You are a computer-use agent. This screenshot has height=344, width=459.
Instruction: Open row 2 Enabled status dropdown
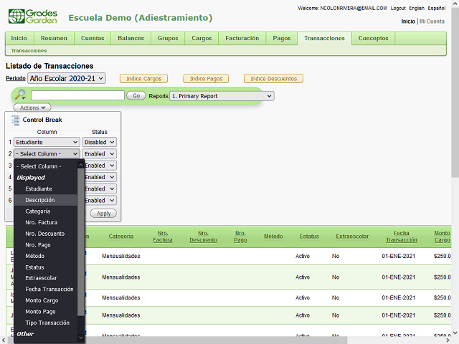click(99, 154)
